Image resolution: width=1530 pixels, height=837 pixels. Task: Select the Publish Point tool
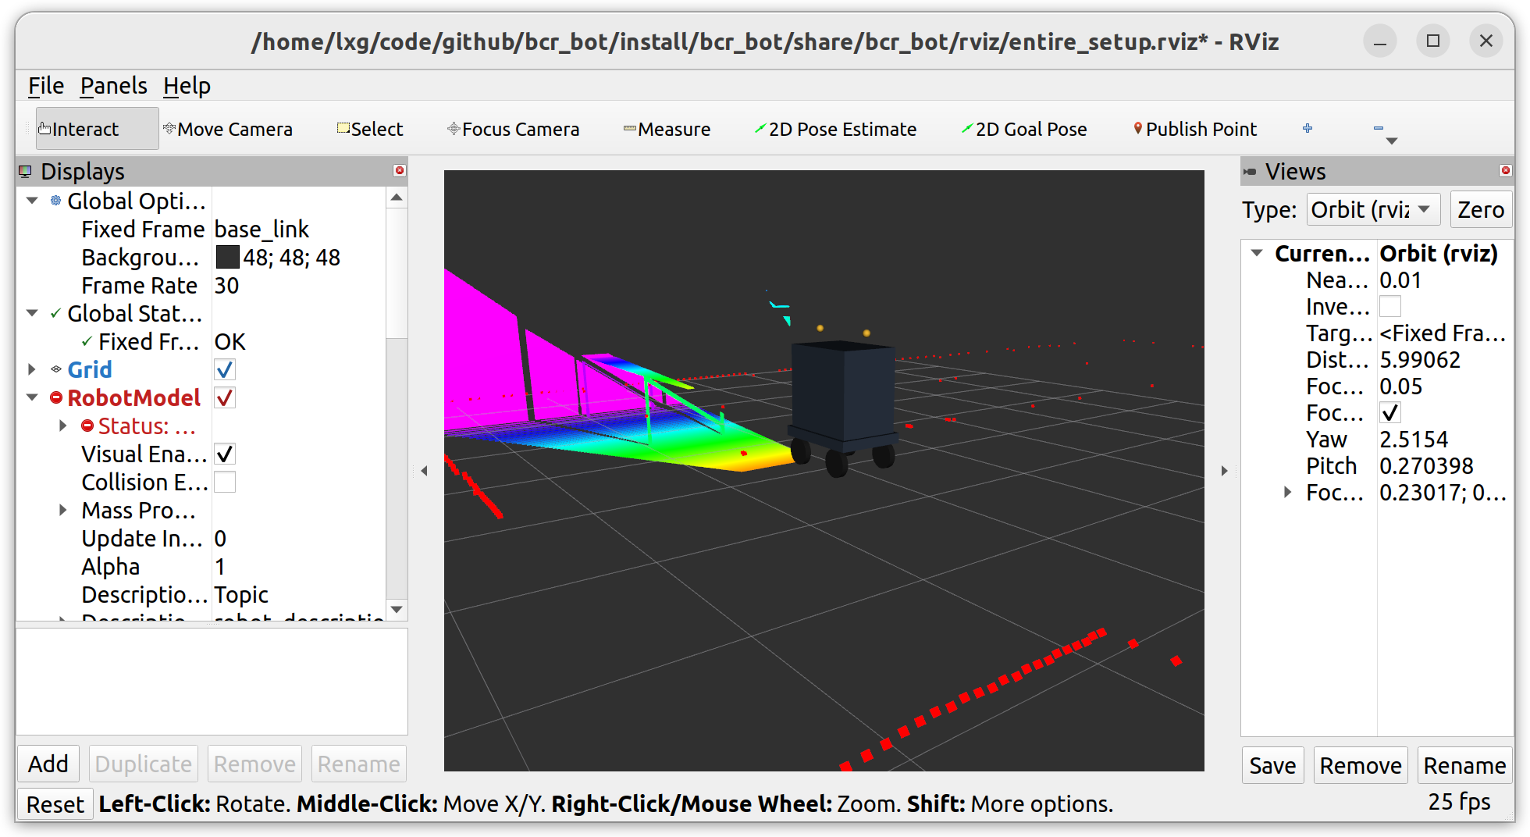[x=1195, y=129]
